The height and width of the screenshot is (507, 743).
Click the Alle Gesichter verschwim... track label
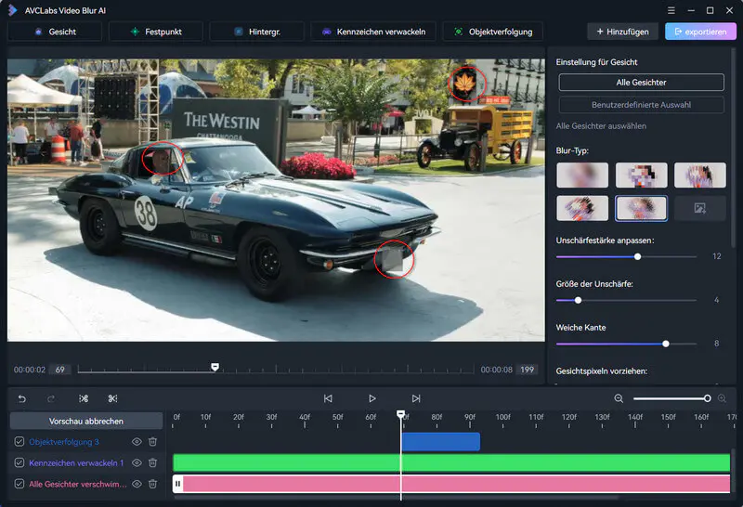point(78,484)
